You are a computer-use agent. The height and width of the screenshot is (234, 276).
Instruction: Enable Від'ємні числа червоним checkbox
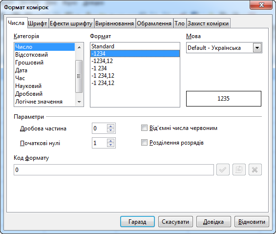click(x=144, y=128)
